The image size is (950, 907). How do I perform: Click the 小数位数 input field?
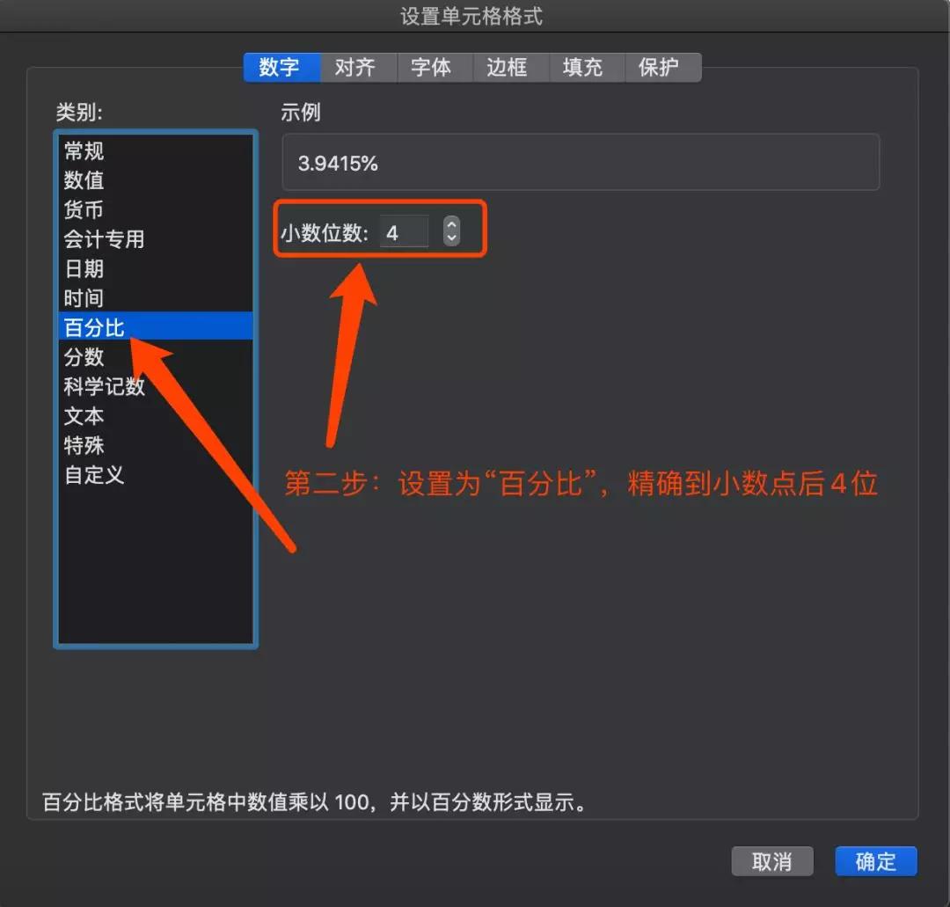(404, 231)
